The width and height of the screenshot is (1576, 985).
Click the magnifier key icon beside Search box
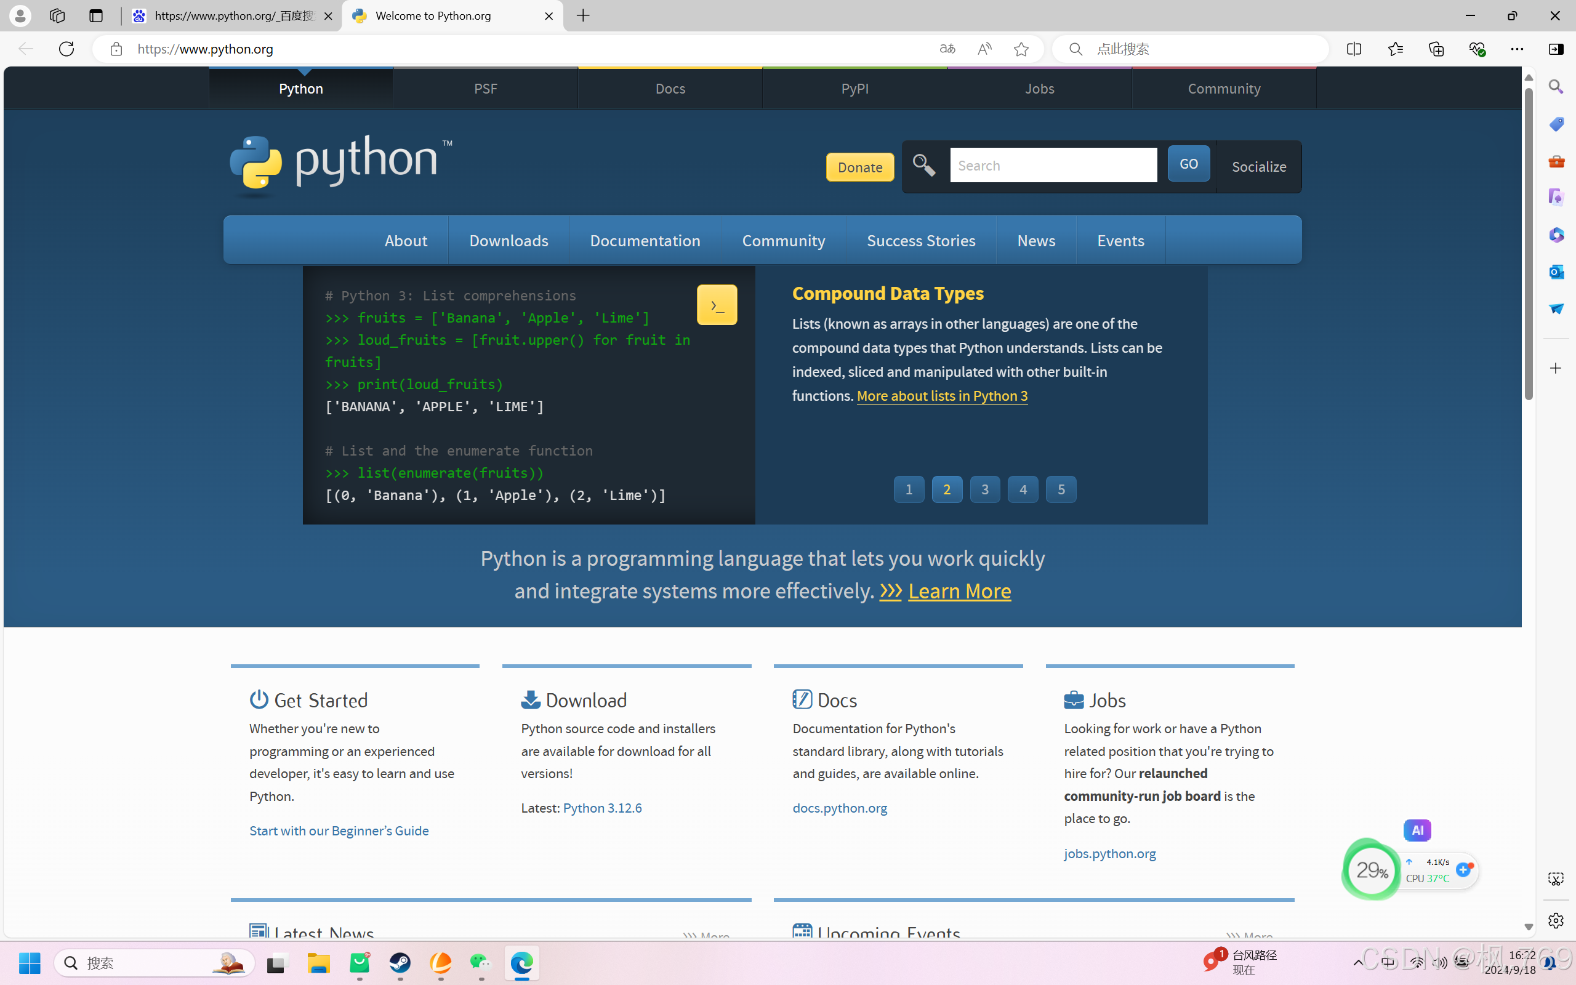(x=924, y=166)
